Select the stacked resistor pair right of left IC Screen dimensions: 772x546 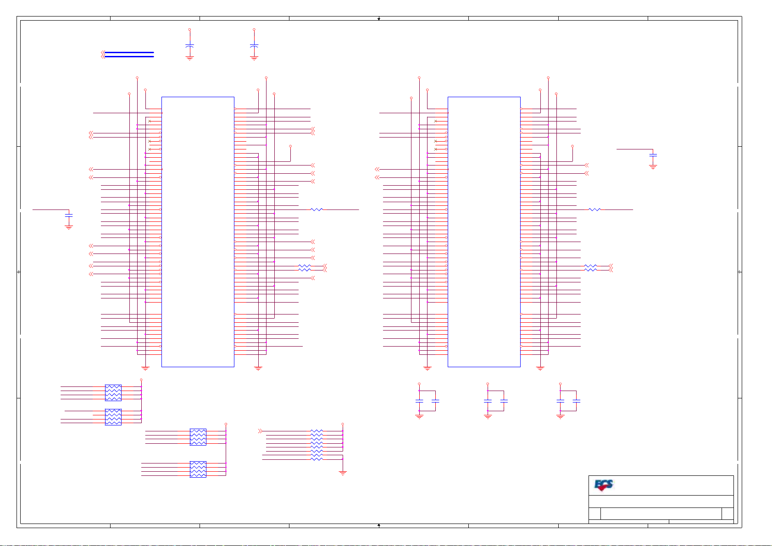tap(305, 268)
